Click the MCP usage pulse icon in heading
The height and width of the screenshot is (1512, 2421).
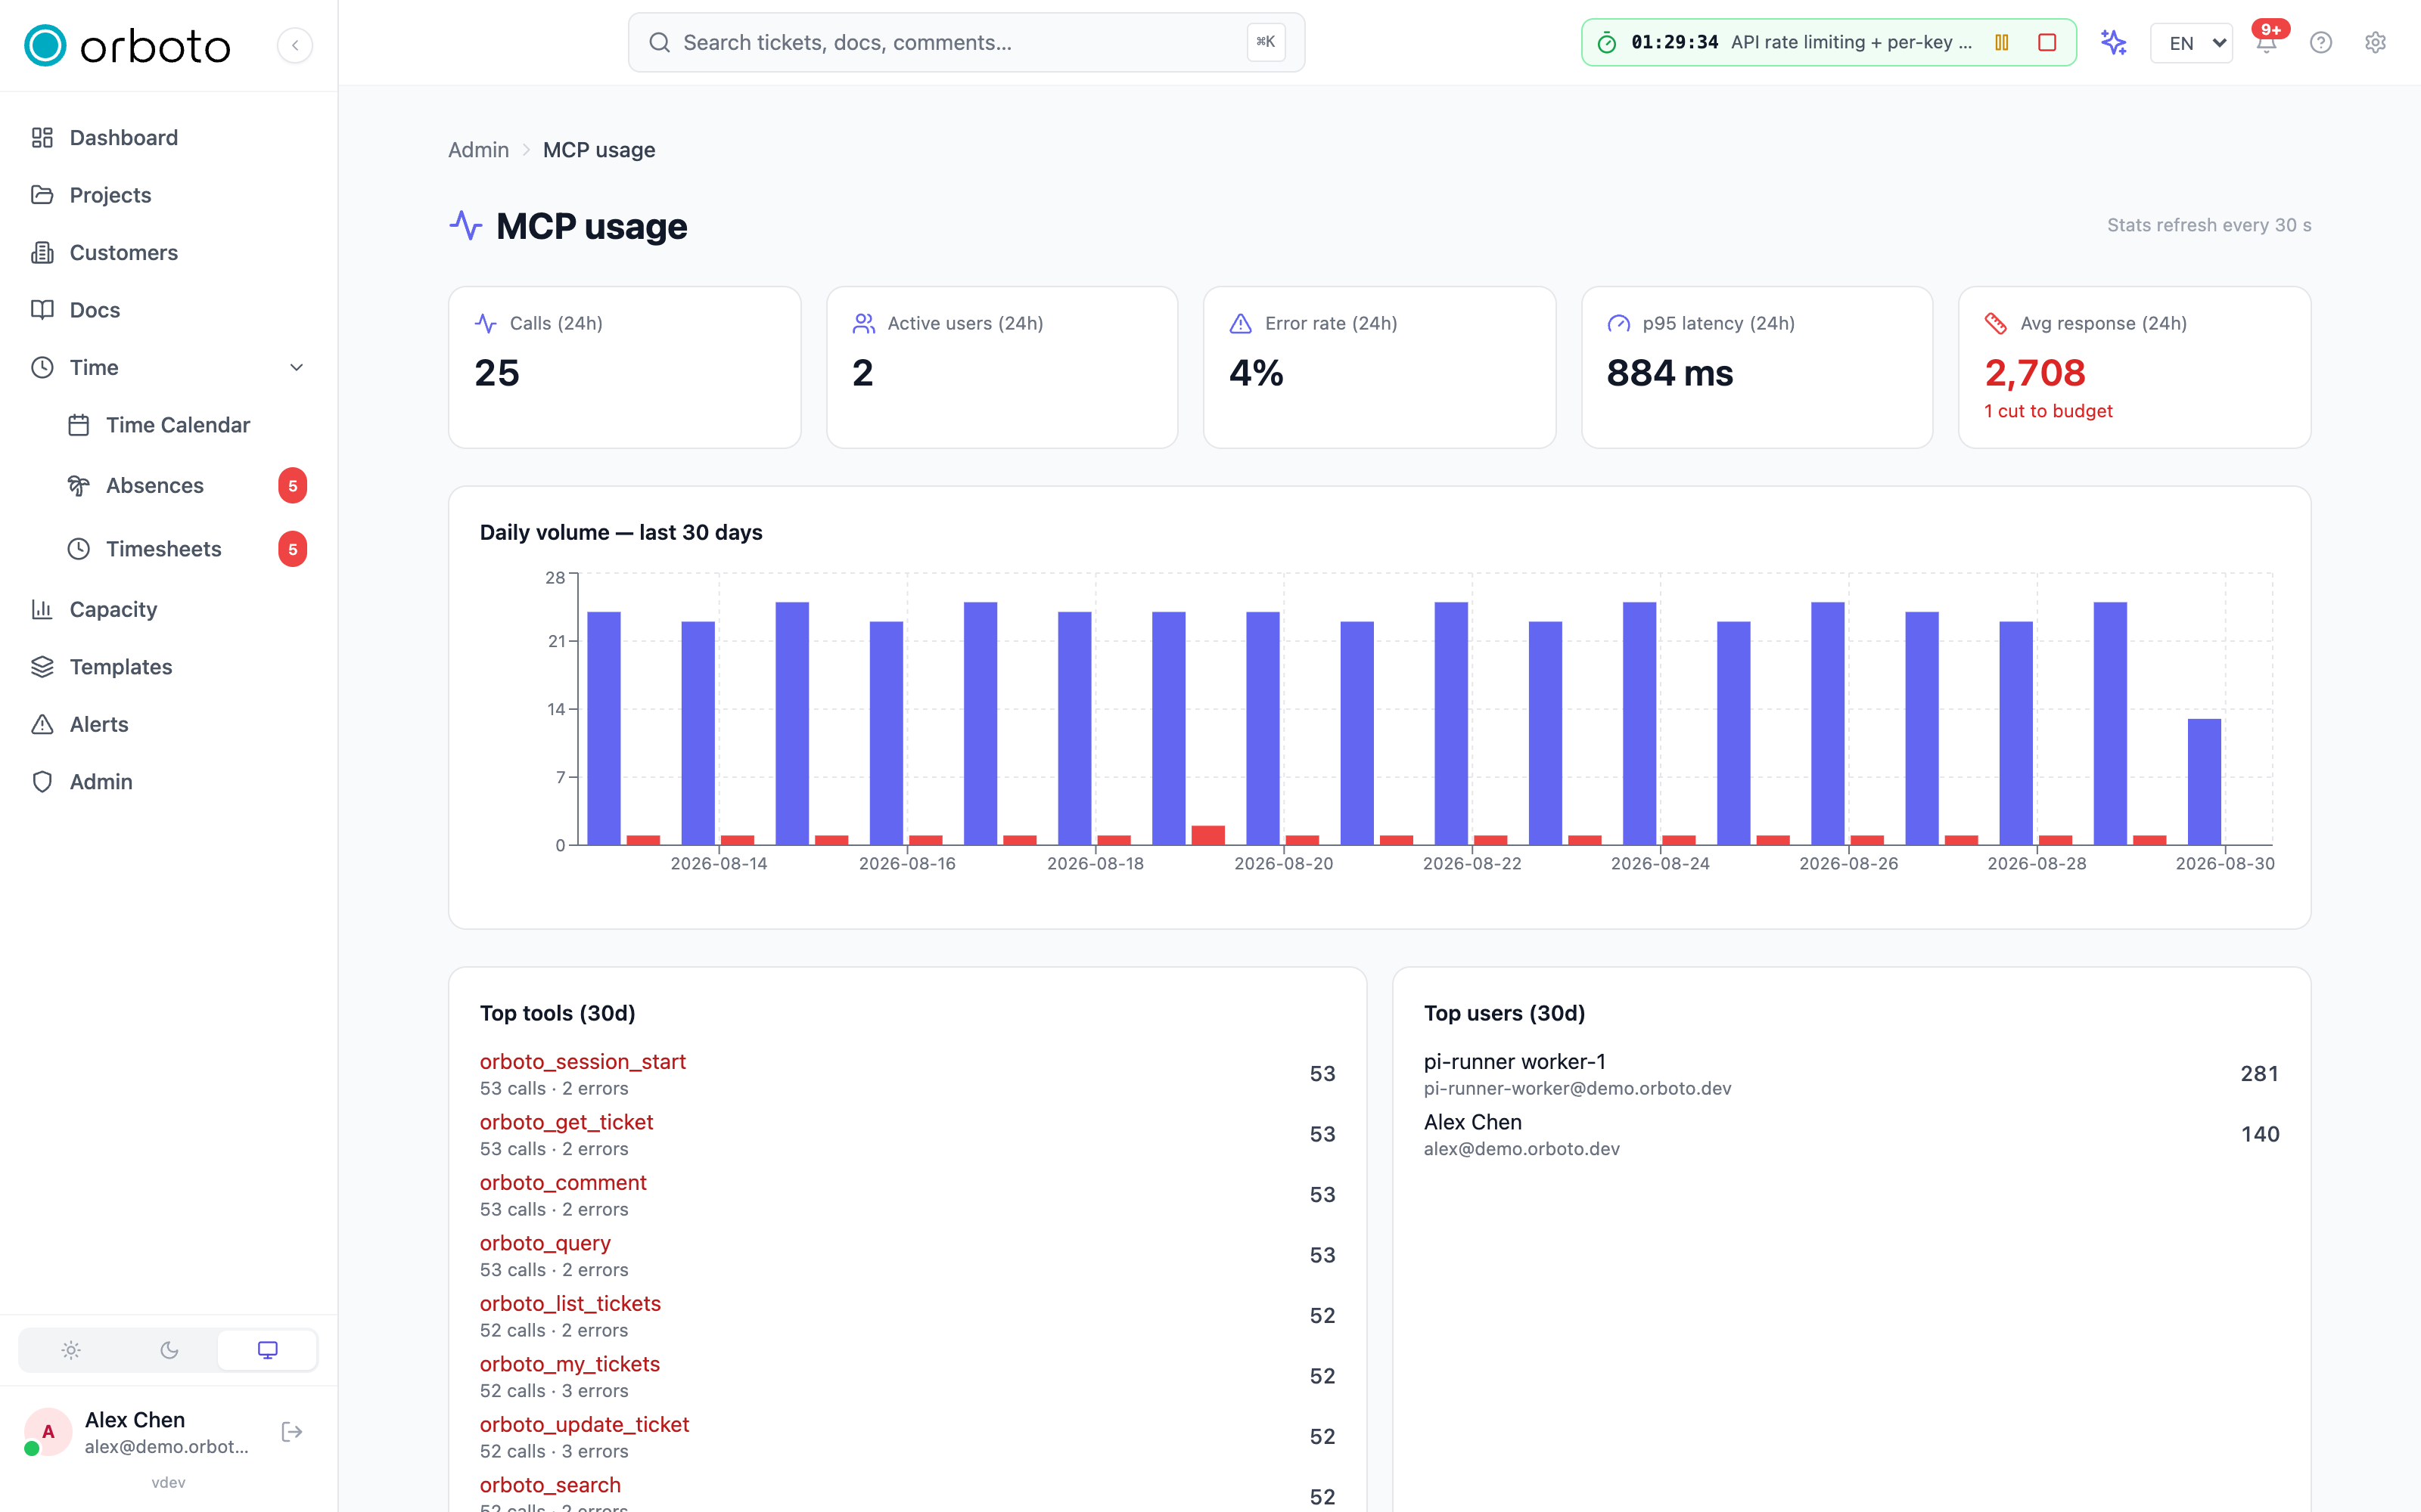pos(466,225)
